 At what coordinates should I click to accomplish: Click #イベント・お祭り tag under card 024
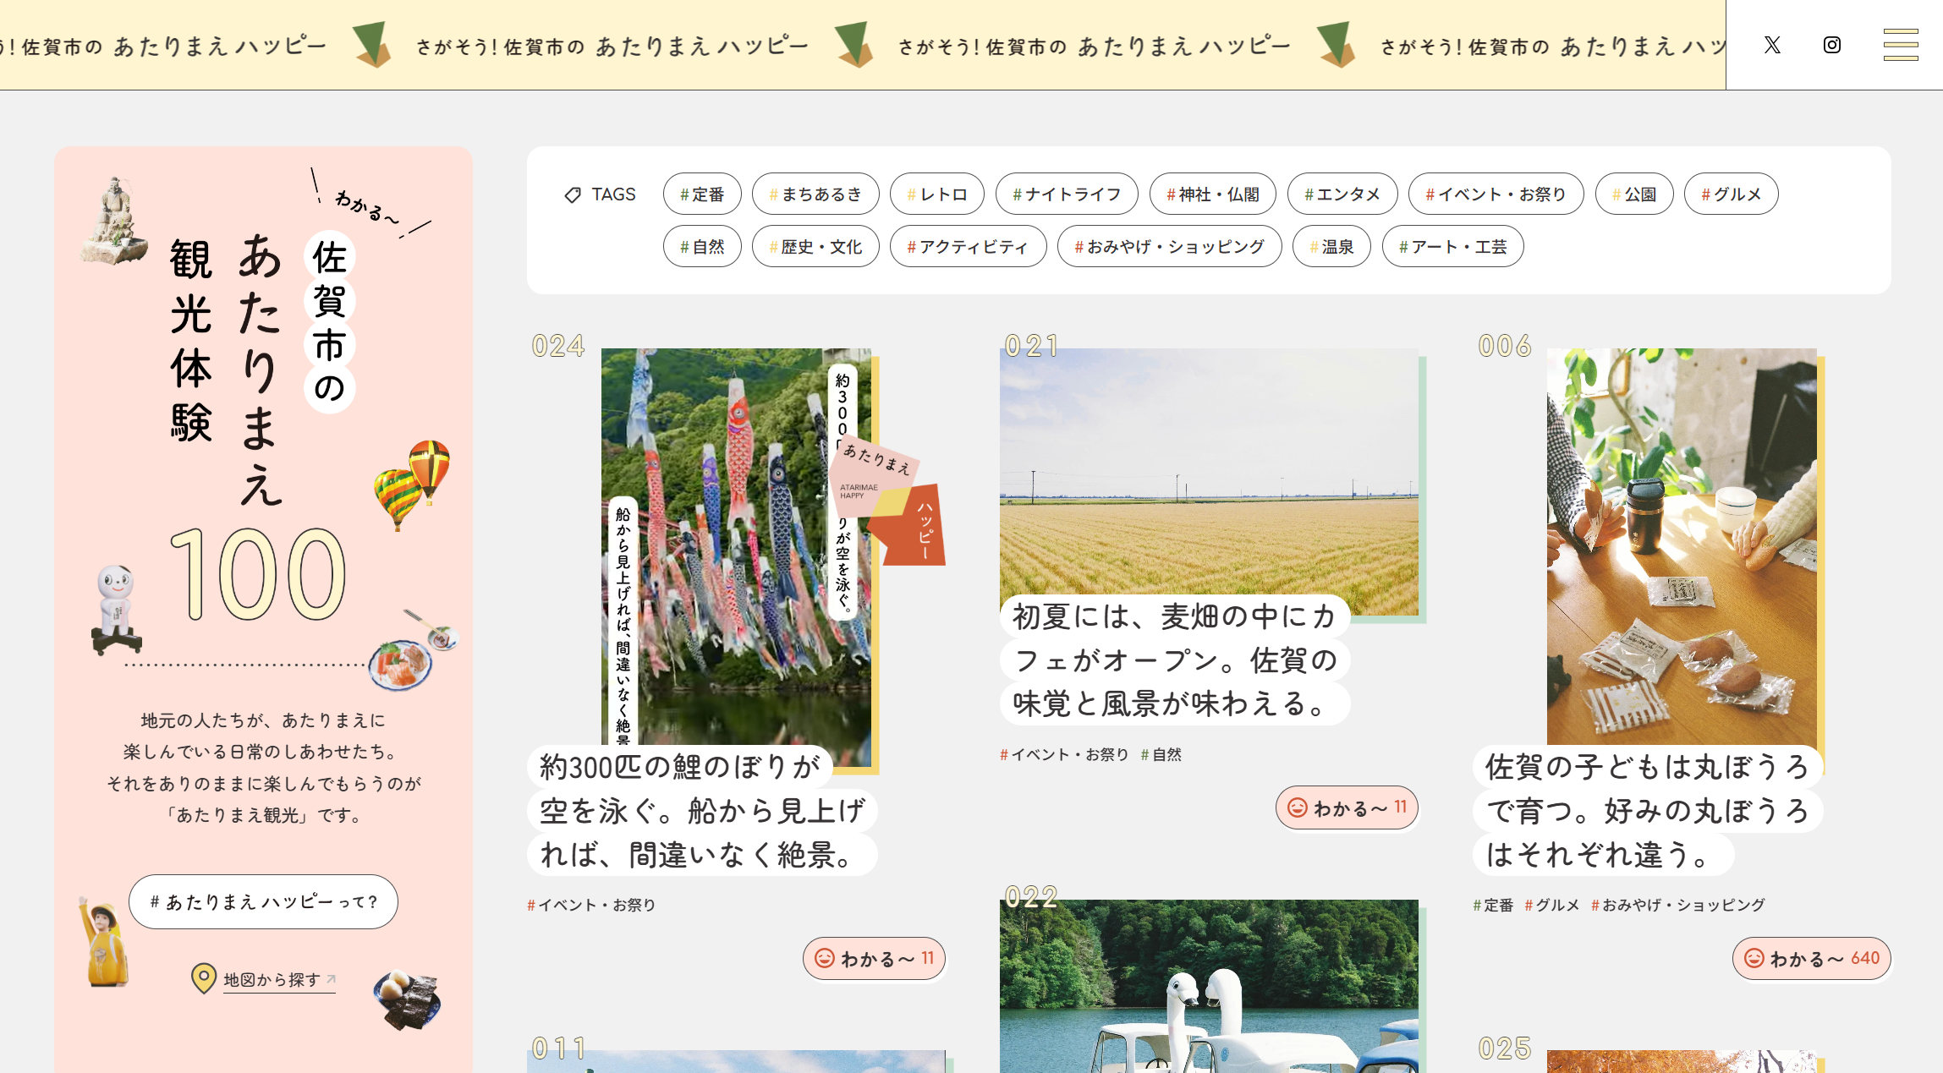(x=591, y=905)
